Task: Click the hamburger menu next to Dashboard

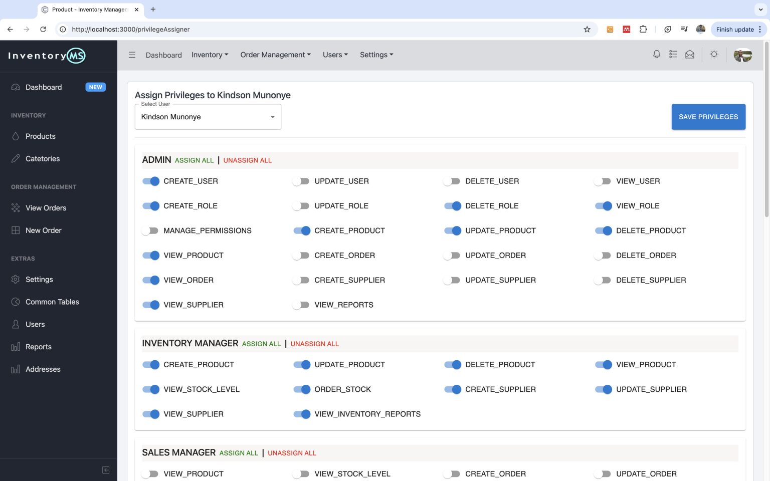Action: [132, 55]
